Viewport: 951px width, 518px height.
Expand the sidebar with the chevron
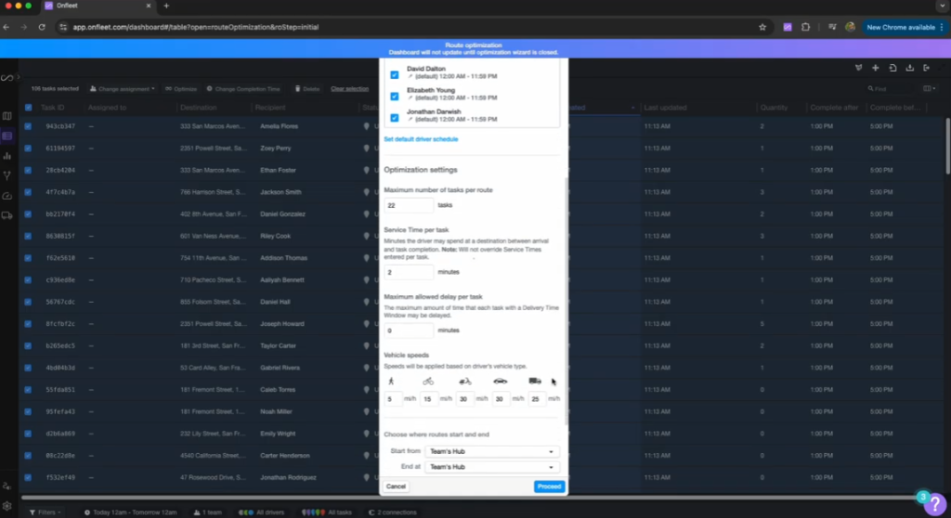[19, 77]
